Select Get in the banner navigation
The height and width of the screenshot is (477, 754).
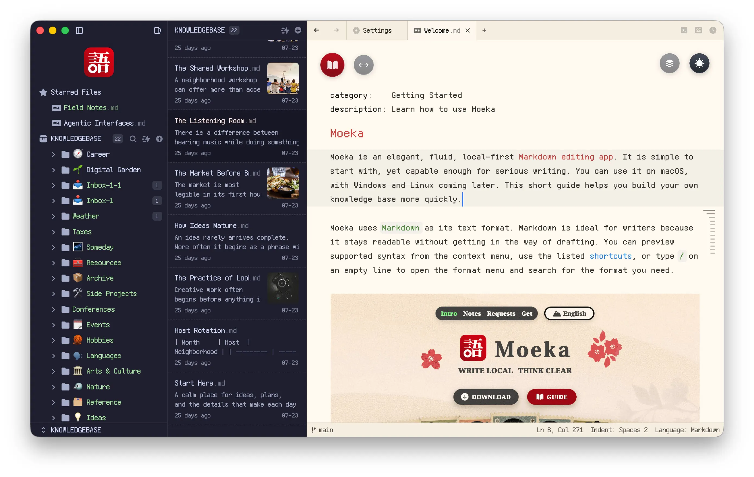(527, 314)
